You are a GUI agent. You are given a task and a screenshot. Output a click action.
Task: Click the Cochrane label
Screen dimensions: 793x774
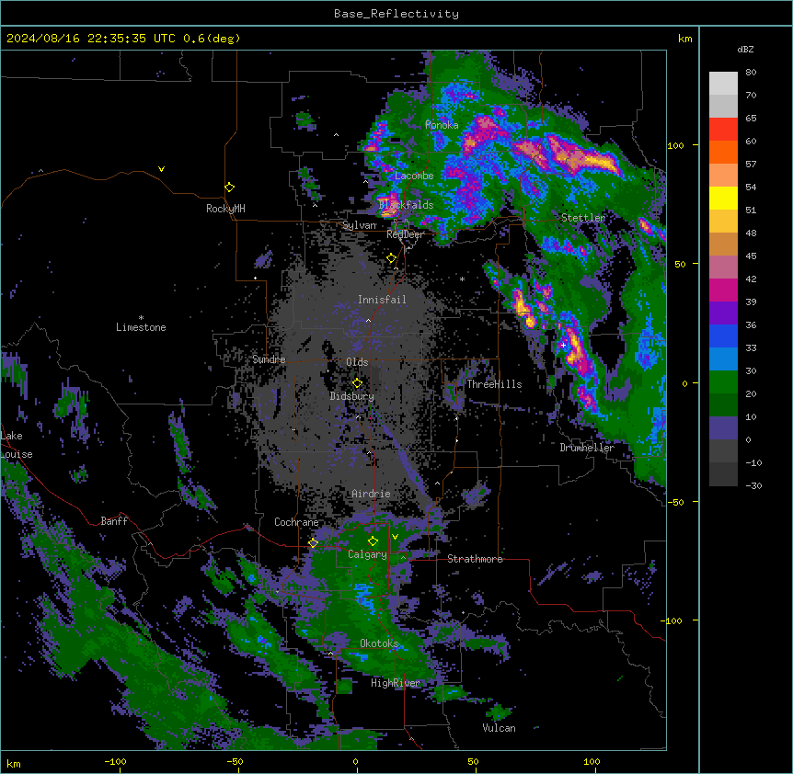(296, 522)
